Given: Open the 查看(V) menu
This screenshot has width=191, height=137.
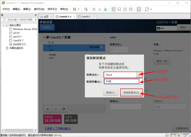Looking at the screenshot, I should (27, 9).
